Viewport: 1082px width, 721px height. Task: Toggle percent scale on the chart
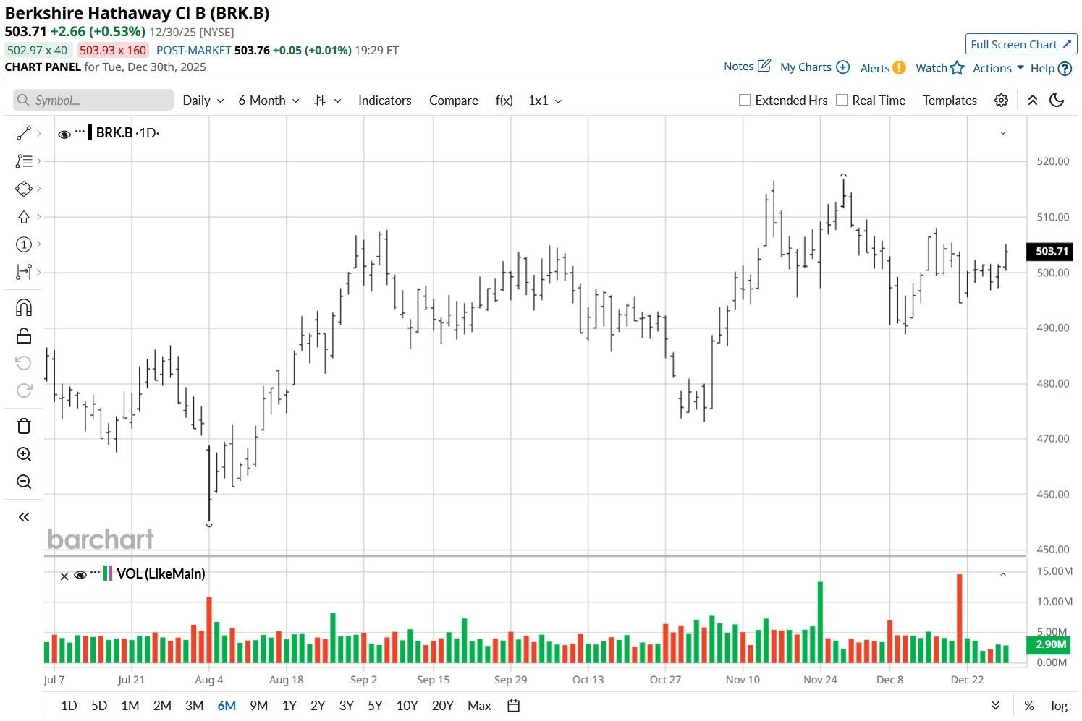pos(1028,706)
